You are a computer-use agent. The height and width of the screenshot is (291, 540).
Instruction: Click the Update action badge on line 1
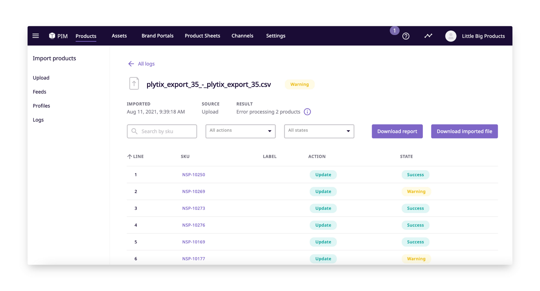[323, 175]
